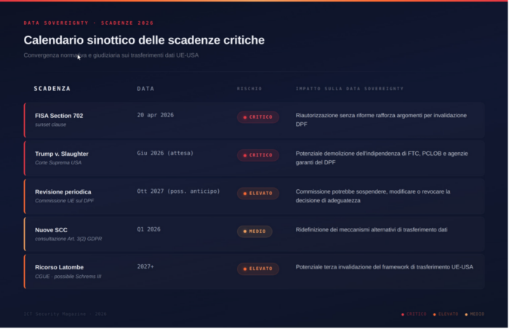
Task: Click the ELEVATO badge in Revisione periodica row
Action: click(x=257, y=194)
